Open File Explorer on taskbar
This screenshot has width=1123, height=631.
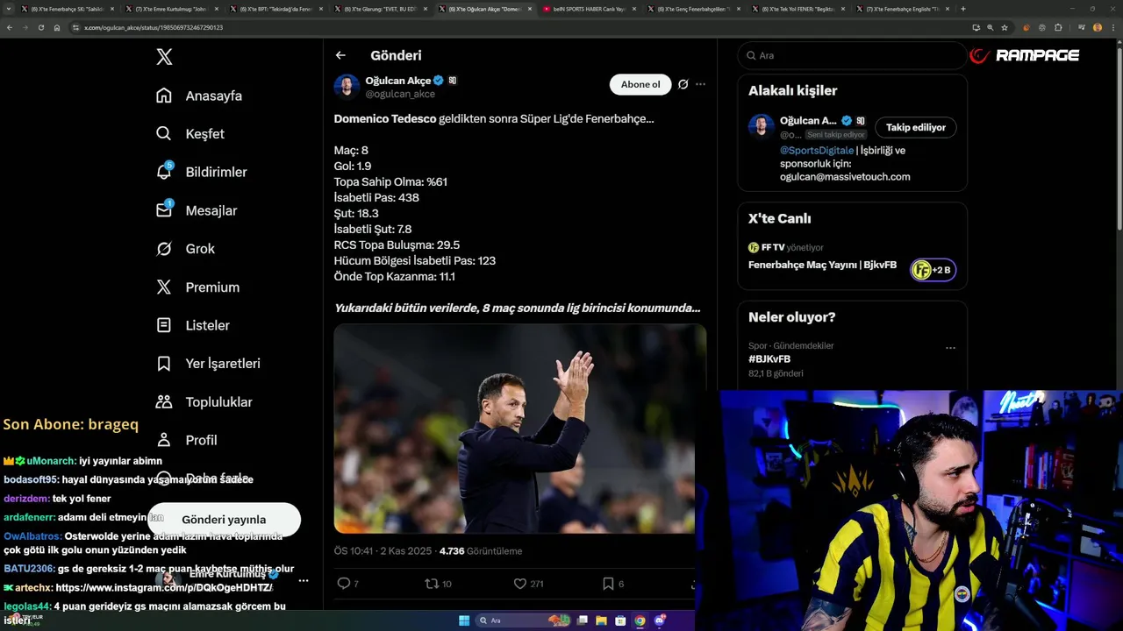click(x=601, y=620)
